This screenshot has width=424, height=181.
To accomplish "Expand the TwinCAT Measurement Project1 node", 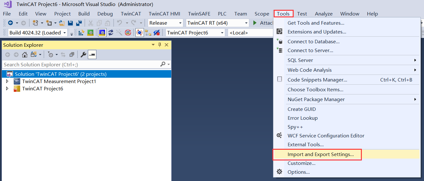I will (x=8, y=81).
